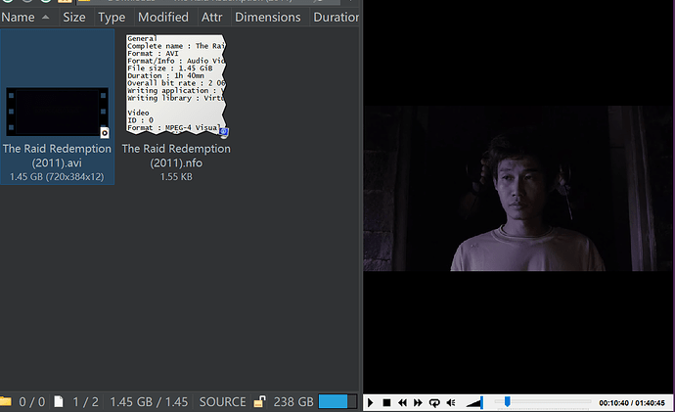Click the video seek bar handle
675x412 pixels.
click(x=507, y=401)
